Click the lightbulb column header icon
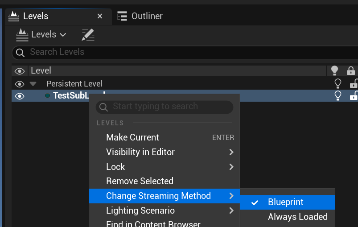The image size is (358, 227). pos(334,71)
